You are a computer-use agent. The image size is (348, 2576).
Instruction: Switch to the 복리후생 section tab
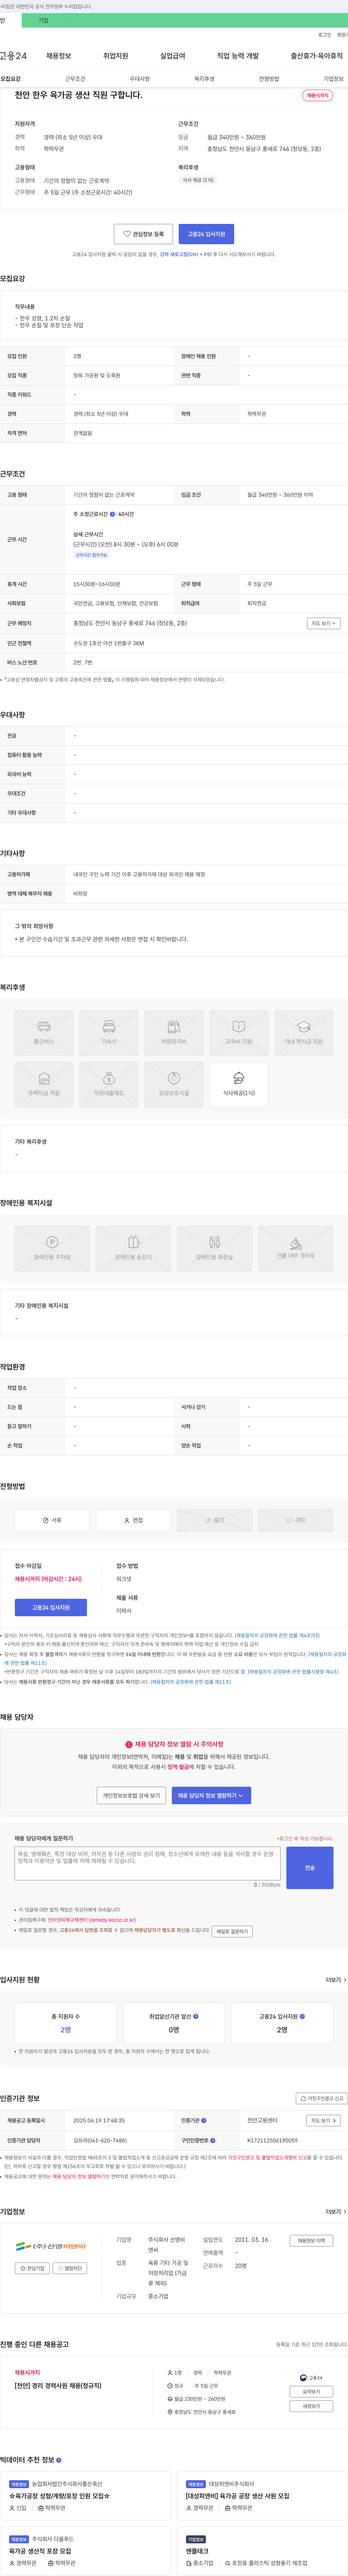(x=204, y=79)
